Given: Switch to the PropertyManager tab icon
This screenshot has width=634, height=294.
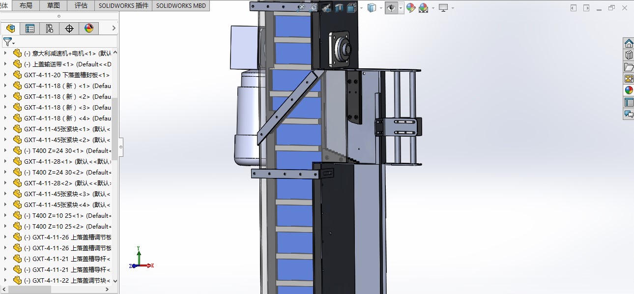Looking at the screenshot, I should point(30,29).
